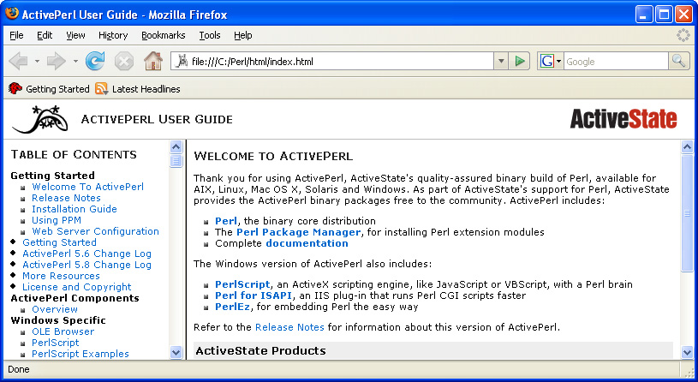
Task: Click the contents pane scroll up arrow
Action: [x=176, y=147]
